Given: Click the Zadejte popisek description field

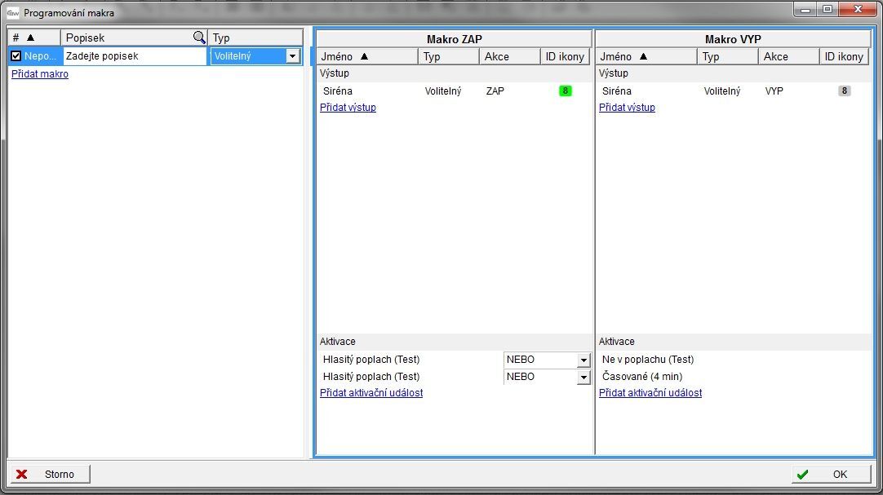Looking at the screenshot, I should coord(135,56).
